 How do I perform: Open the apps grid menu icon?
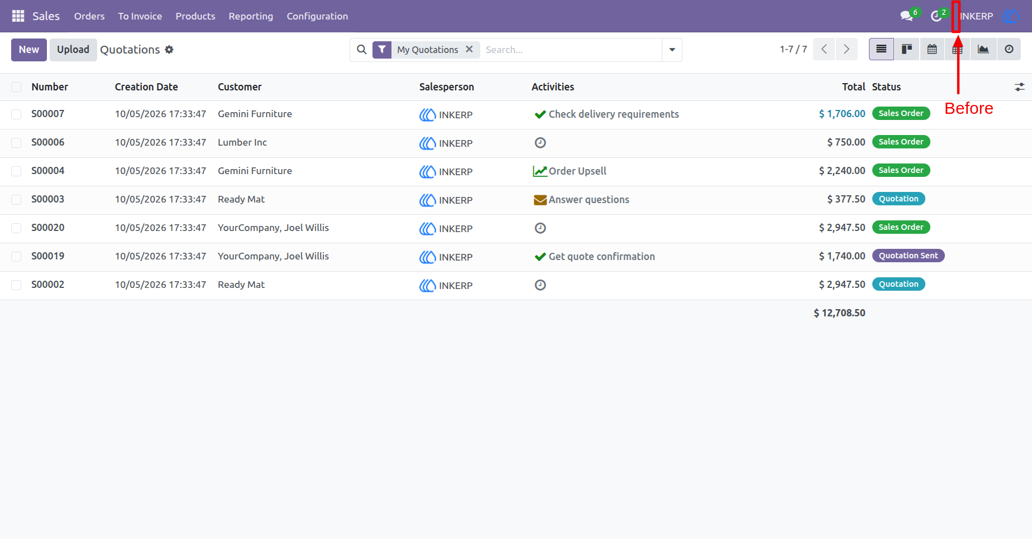[18, 16]
